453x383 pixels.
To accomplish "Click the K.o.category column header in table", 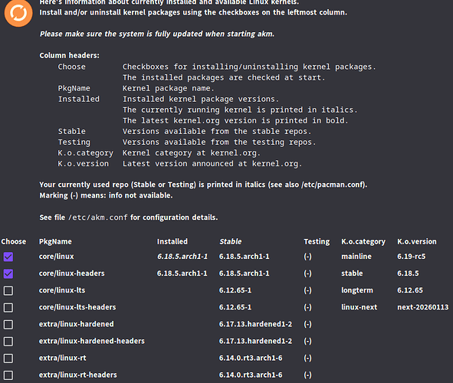I will [x=363, y=241].
